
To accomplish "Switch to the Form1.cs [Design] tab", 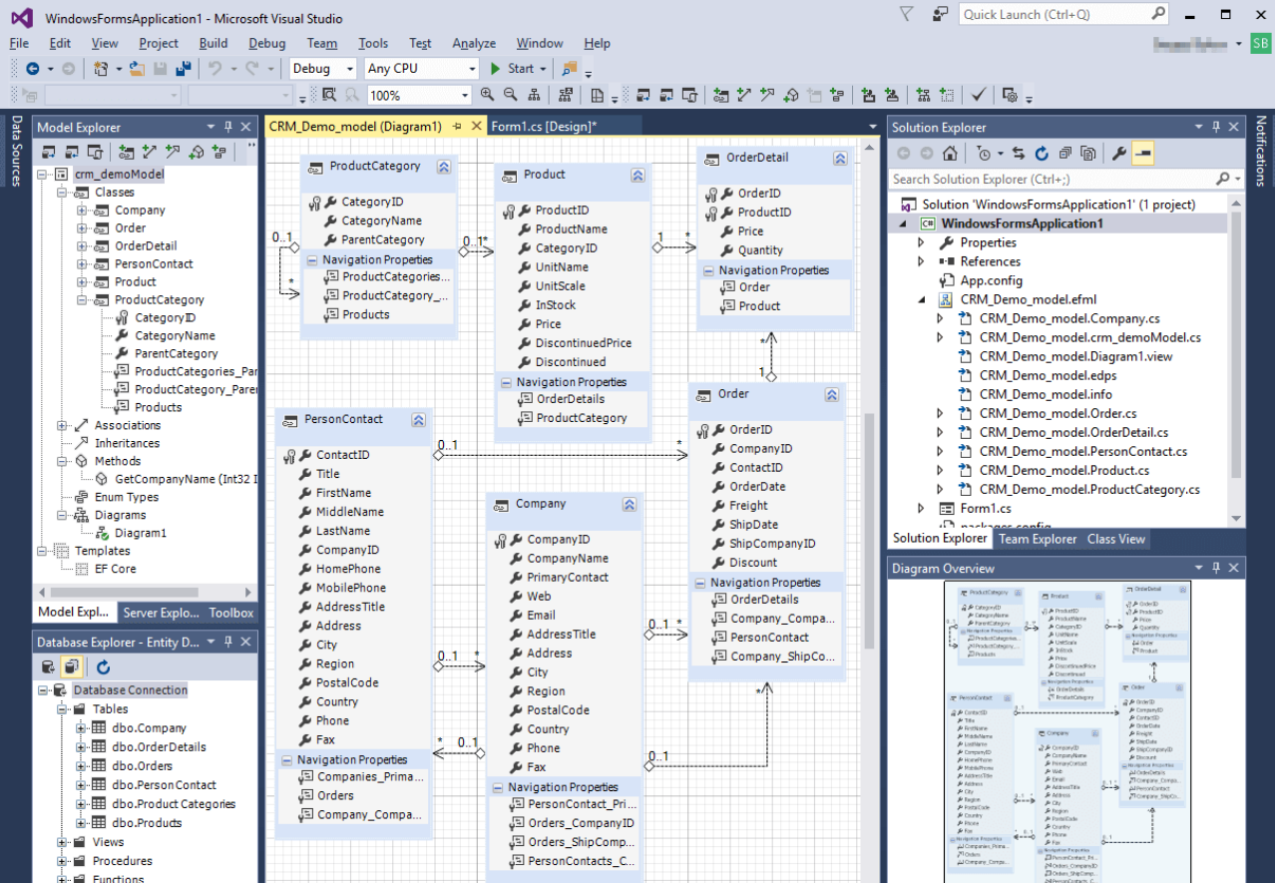I will point(544,127).
